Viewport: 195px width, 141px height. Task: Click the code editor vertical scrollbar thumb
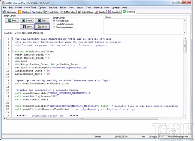(185, 46)
